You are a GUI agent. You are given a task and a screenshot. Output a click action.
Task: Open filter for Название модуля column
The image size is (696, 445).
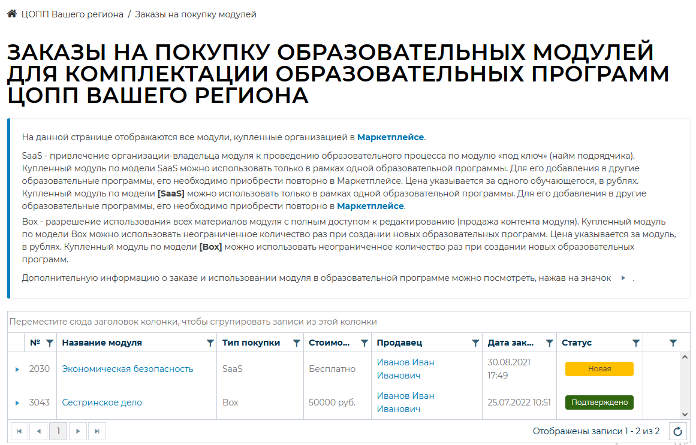pyautogui.click(x=210, y=343)
